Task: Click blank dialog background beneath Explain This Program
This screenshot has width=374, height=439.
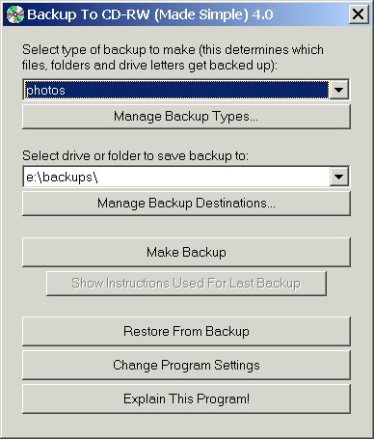Action: tap(186, 425)
